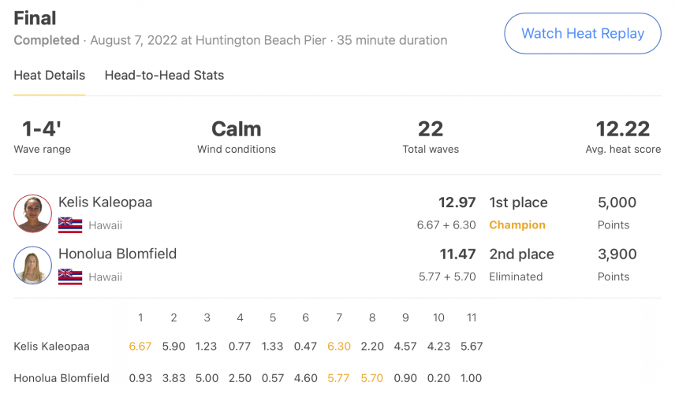Click wave column header number 11
This screenshot has width=675, height=397.
click(472, 317)
